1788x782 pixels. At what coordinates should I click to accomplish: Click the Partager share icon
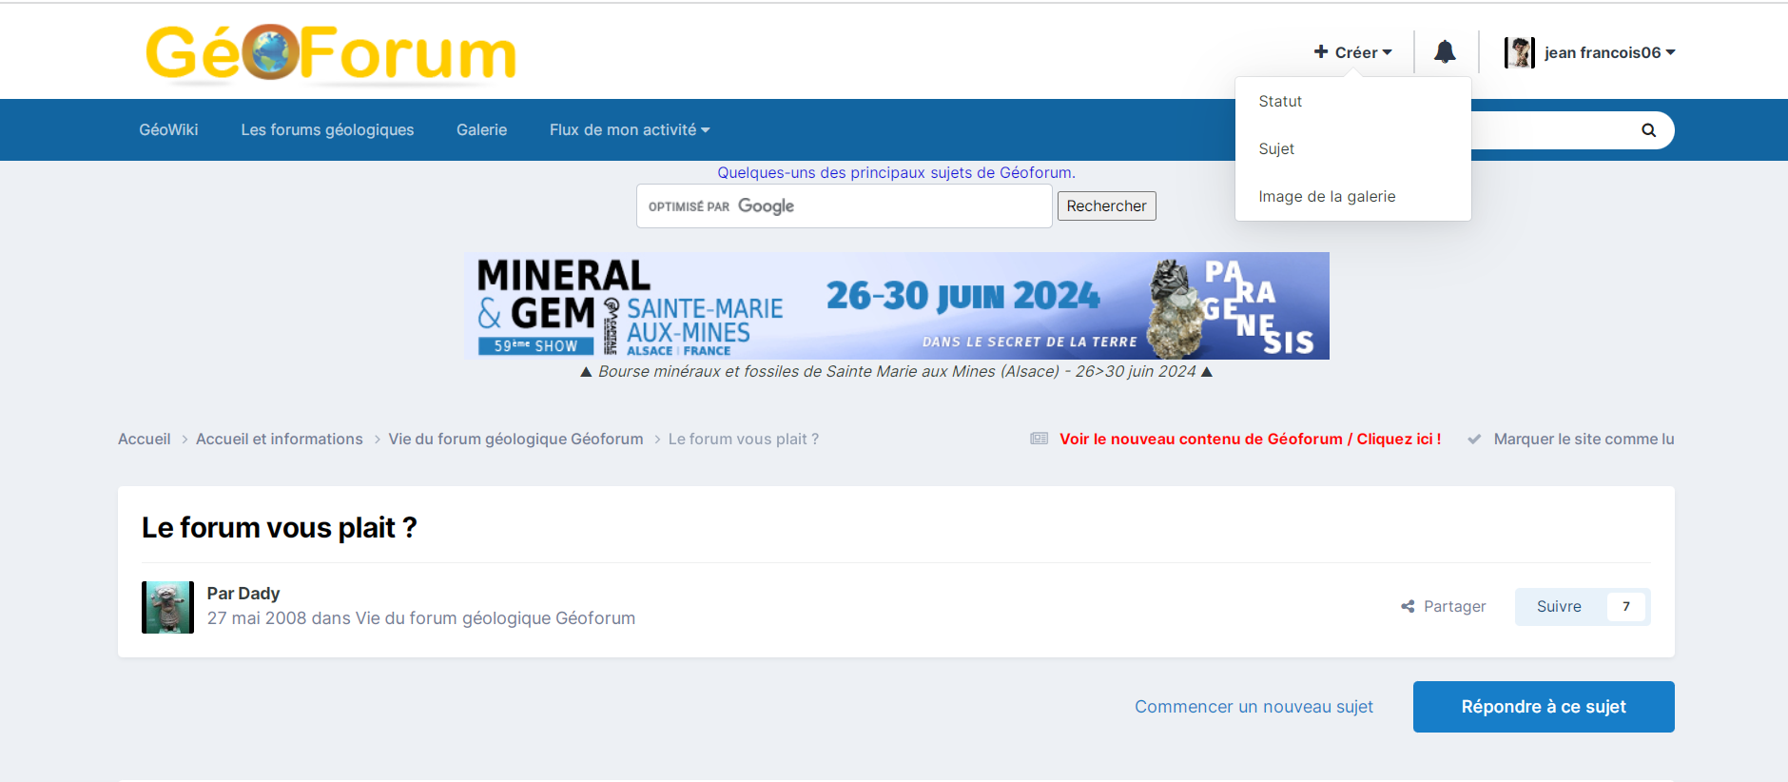[x=1408, y=607]
